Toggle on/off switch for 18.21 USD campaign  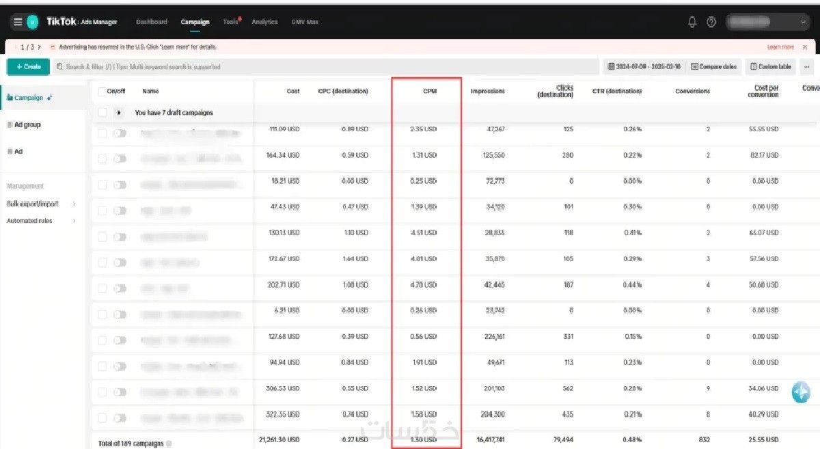(x=120, y=185)
